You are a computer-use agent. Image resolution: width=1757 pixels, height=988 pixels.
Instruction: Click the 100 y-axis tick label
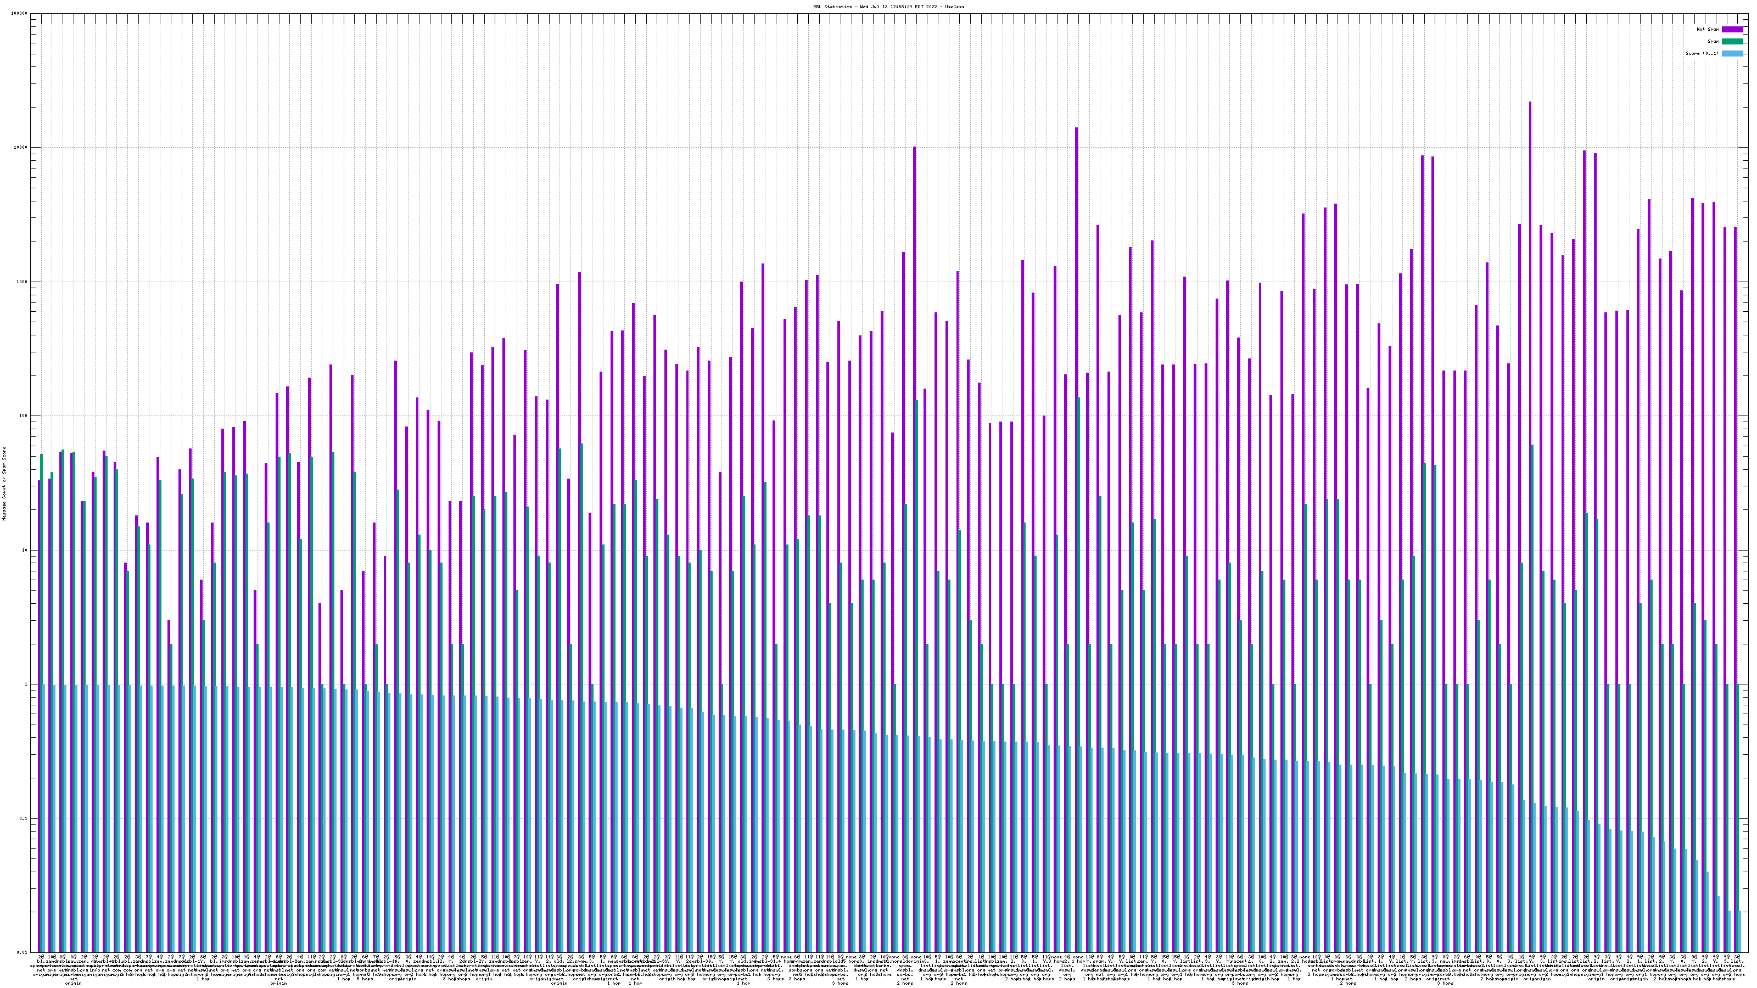24,416
